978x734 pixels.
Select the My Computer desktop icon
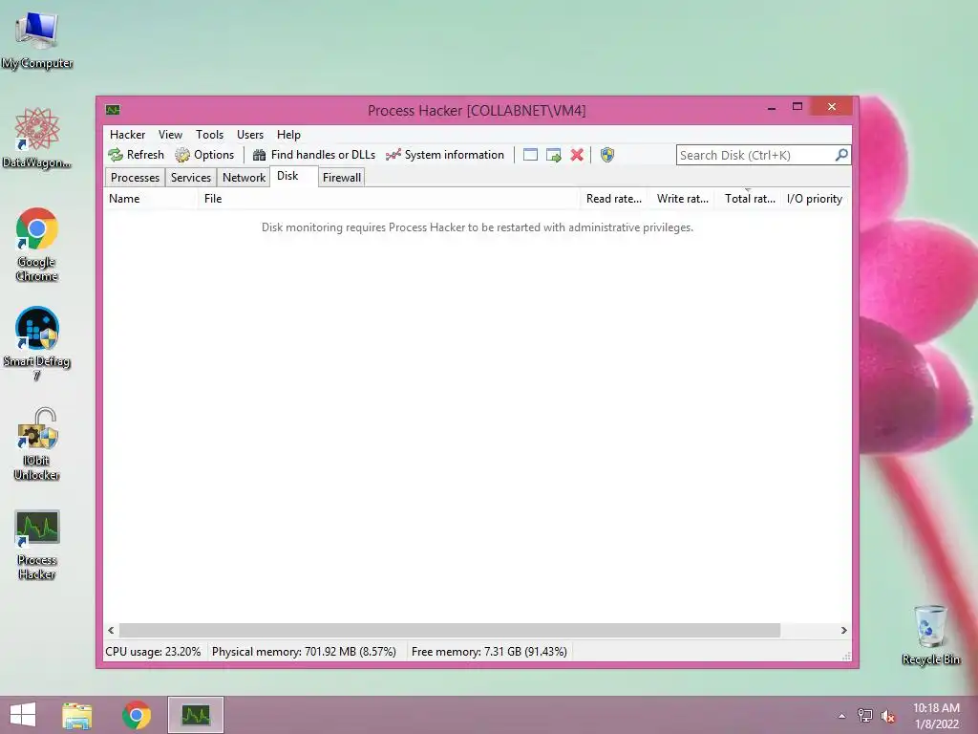tap(37, 40)
